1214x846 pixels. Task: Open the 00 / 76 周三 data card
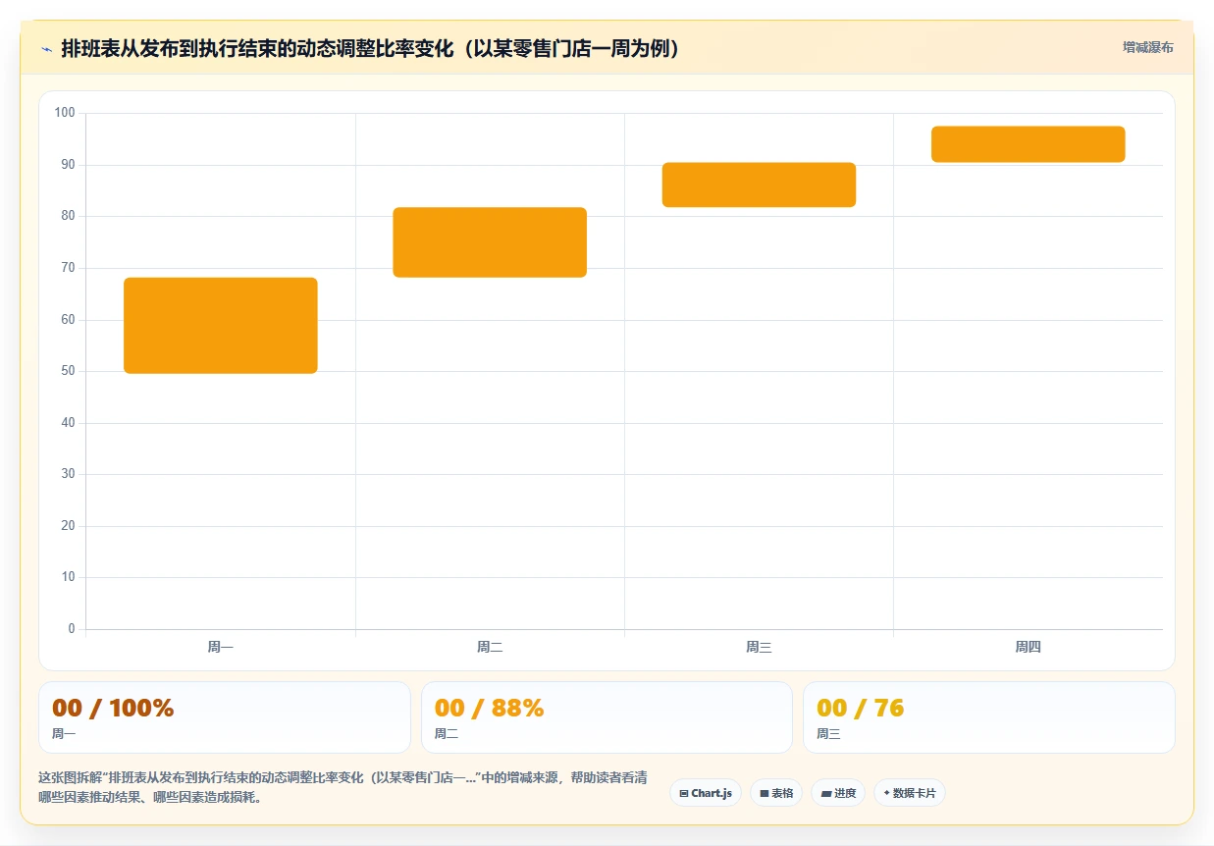click(988, 717)
